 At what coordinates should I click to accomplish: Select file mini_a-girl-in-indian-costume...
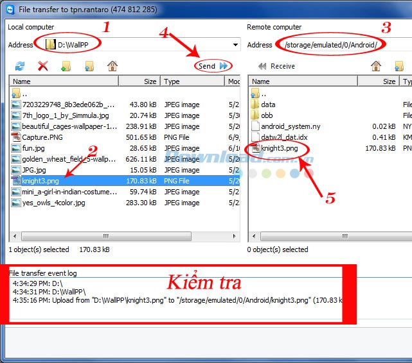coord(69,192)
